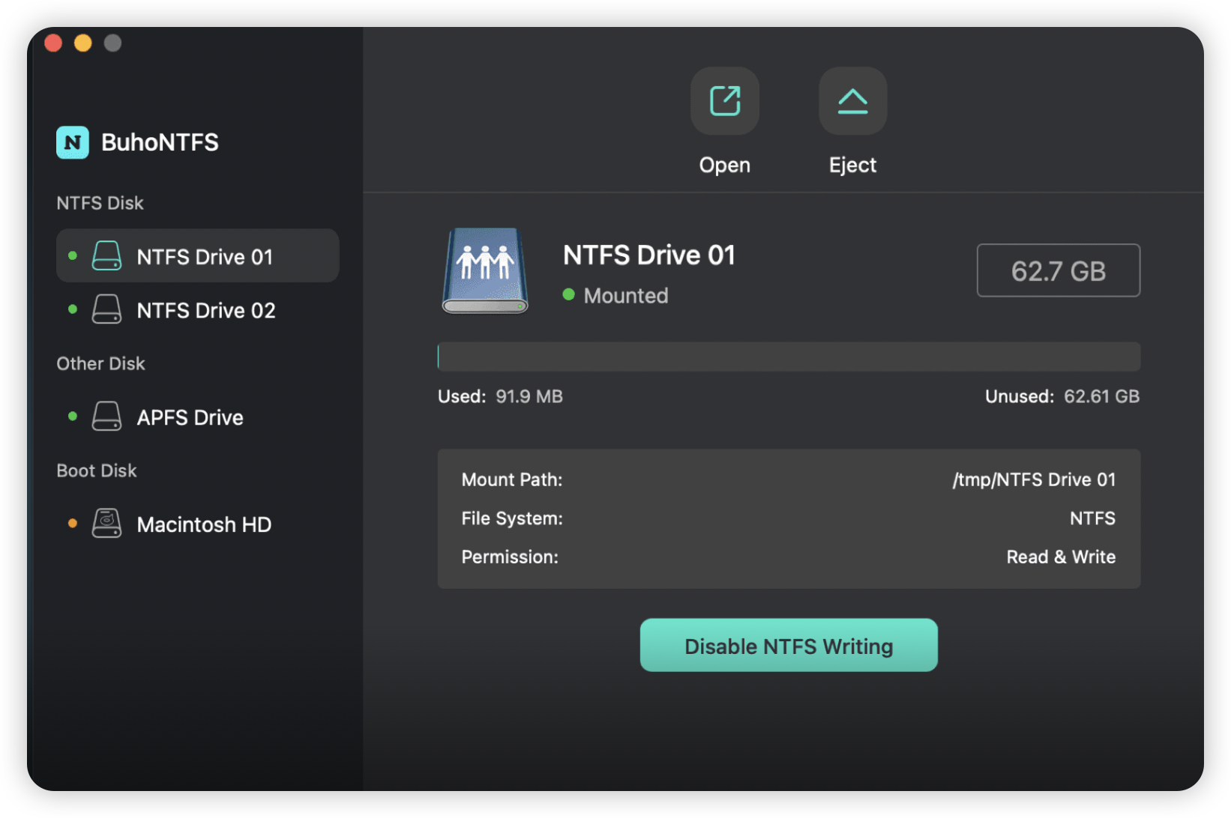Select APFS Drive in the sidebar
Screen dimensions: 1231x818
[198, 417]
